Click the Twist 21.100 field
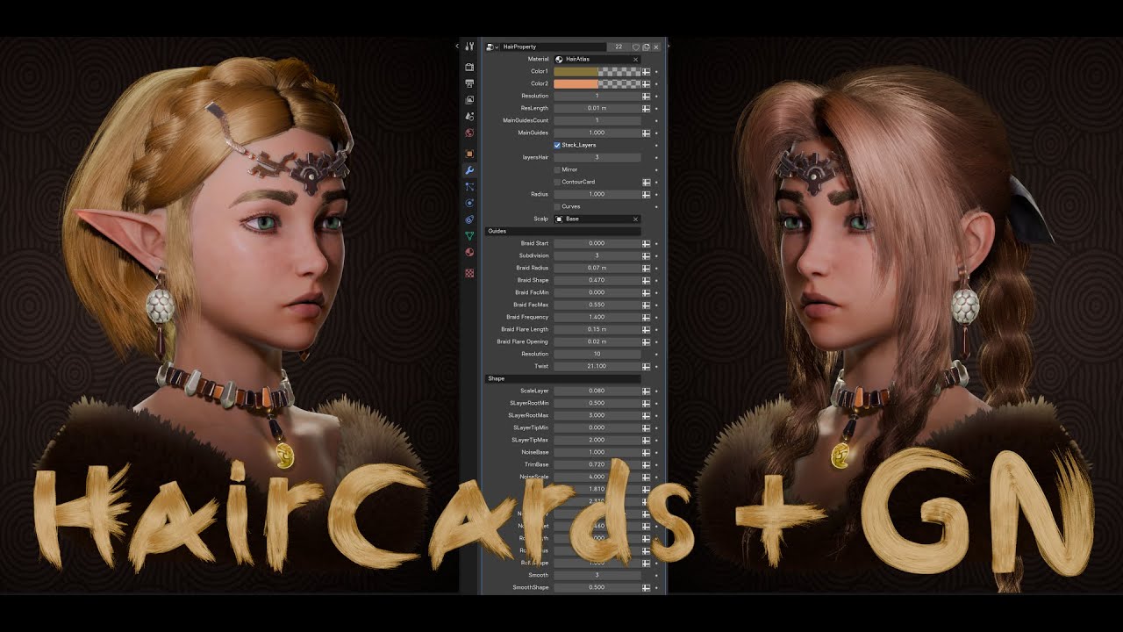Viewport: 1123px width, 632px height. [x=597, y=366]
